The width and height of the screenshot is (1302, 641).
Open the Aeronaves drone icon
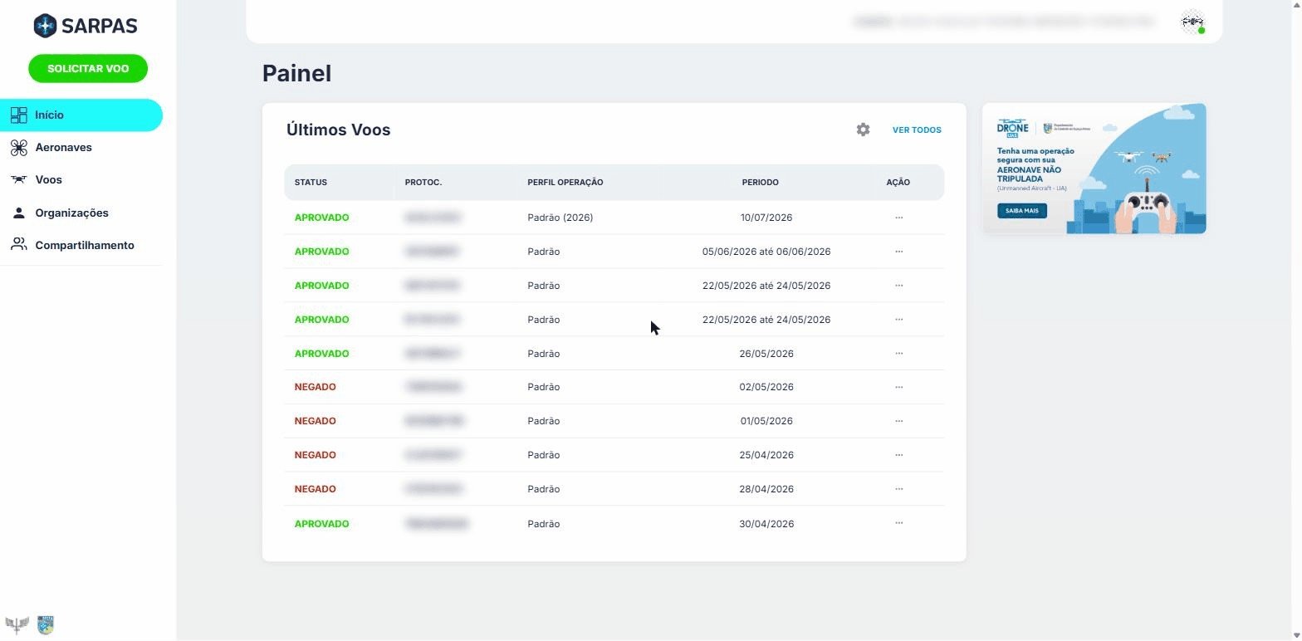18,148
